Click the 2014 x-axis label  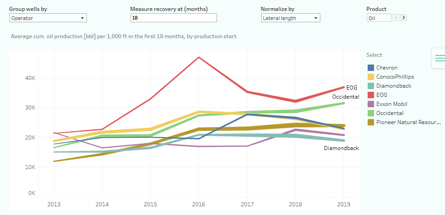tap(102, 204)
